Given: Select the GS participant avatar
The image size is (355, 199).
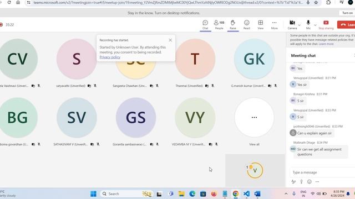Looking at the screenshot, I should coord(136,118).
